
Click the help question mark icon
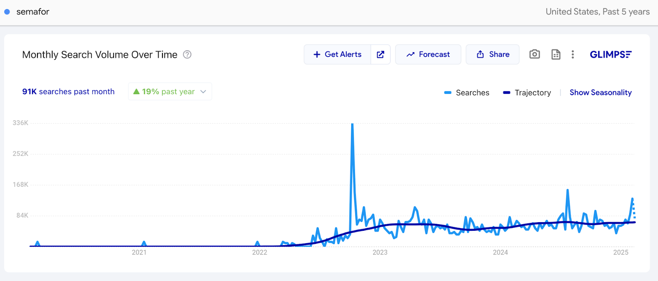[x=187, y=55]
